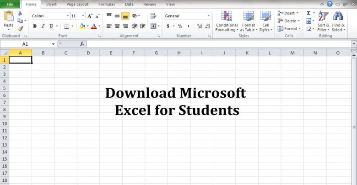Click Insert cells button
The width and height of the screenshot is (357, 185).
point(288,13)
